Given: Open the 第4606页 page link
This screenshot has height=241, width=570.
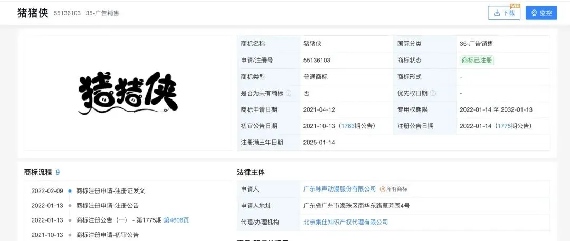Looking at the screenshot, I should [x=176, y=220].
